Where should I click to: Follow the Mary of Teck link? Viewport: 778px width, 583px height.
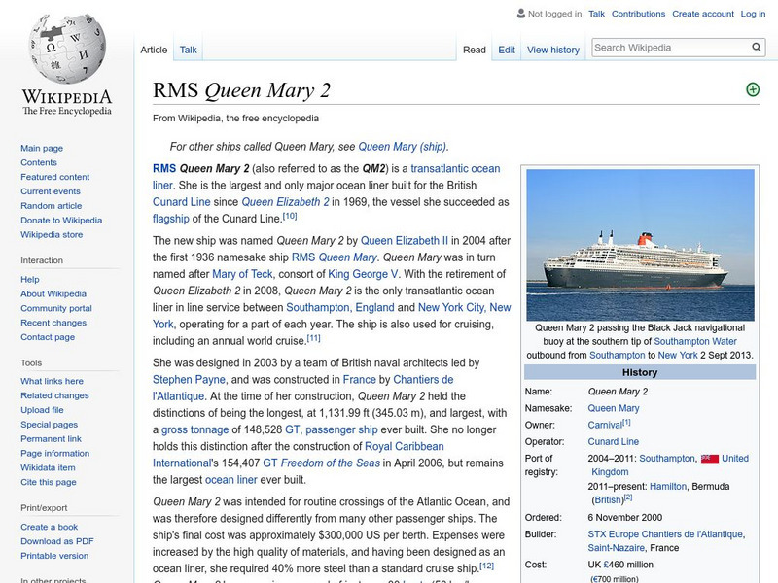coord(242,274)
